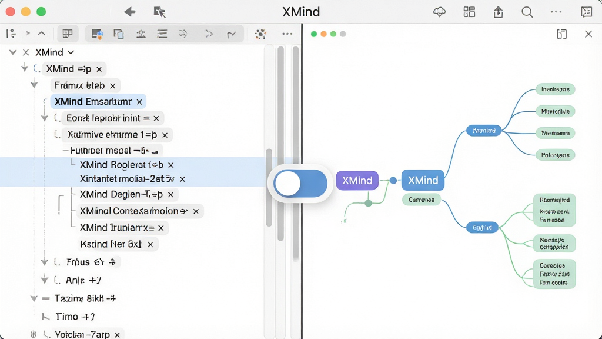Select 'Xintantet rmoliai' highlighted row

pyautogui.click(x=132, y=179)
